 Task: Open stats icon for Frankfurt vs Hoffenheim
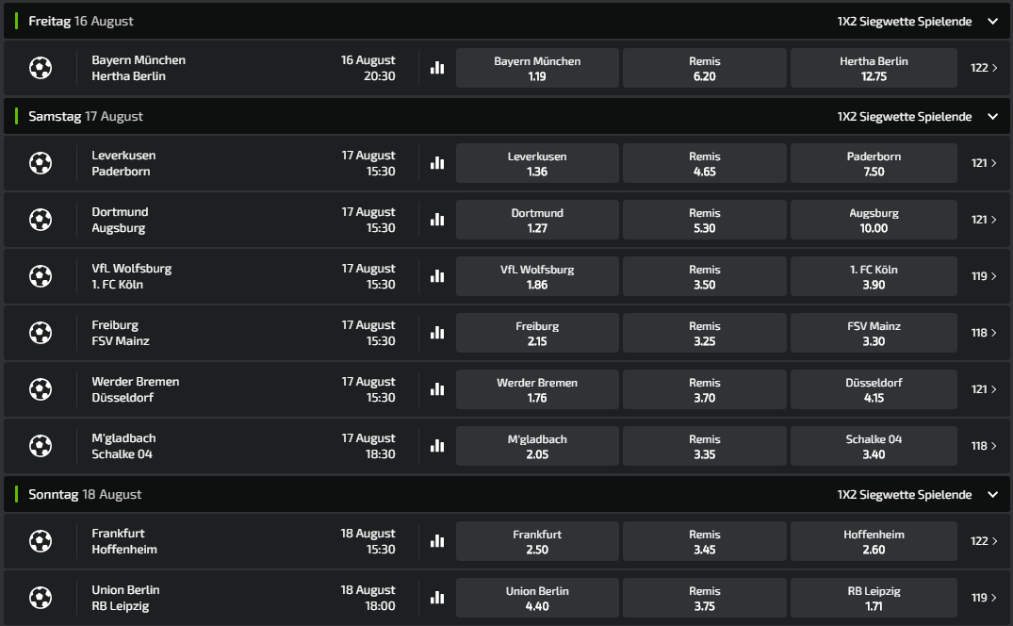tap(437, 541)
